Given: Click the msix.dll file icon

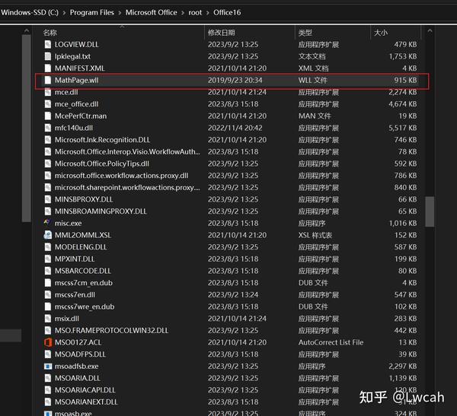Looking at the screenshot, I should [x=48, y=319].
